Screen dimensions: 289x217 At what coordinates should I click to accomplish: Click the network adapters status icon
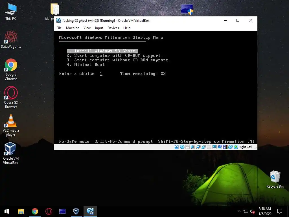click(x=198, y=147)
